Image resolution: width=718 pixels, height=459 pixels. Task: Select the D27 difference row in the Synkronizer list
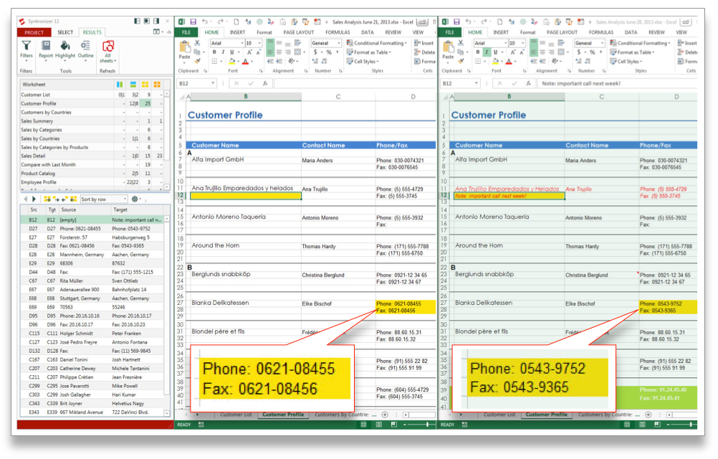tap(92, 229)
